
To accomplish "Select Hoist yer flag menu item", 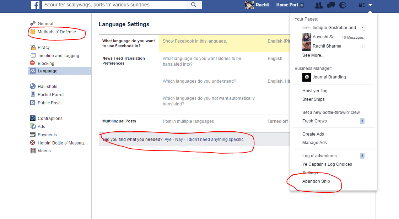I will click(x=315, y=91).
